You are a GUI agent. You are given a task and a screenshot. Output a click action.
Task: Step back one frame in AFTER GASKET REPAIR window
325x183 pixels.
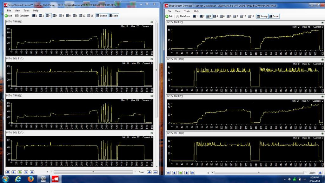(x=14, y=172)
